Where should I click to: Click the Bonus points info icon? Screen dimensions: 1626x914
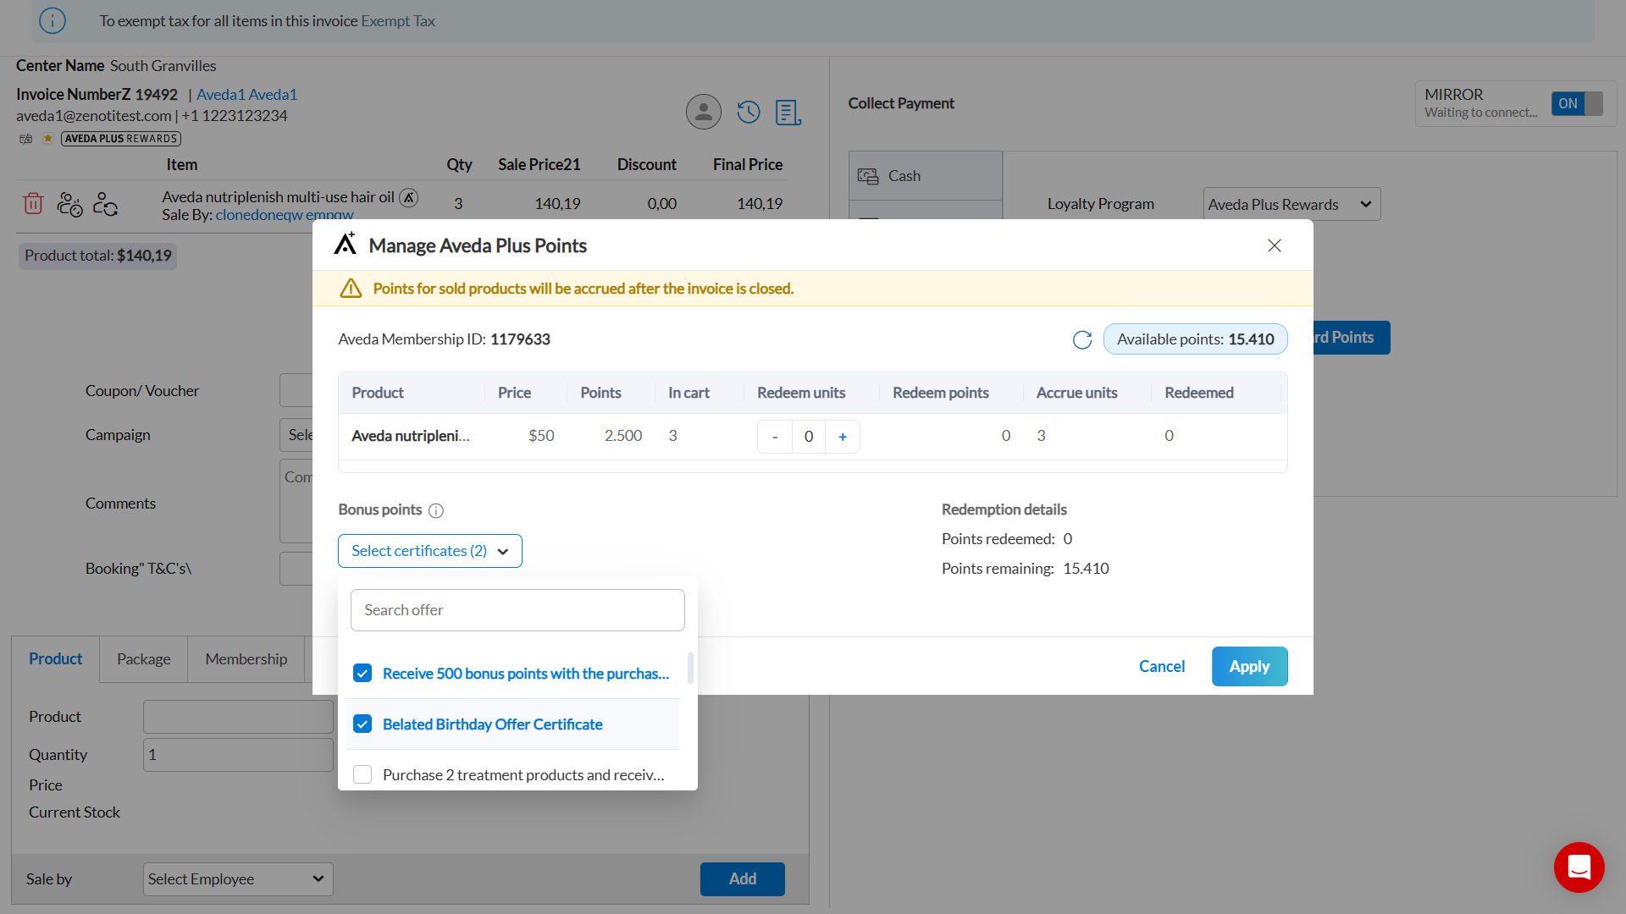(436, 510)
